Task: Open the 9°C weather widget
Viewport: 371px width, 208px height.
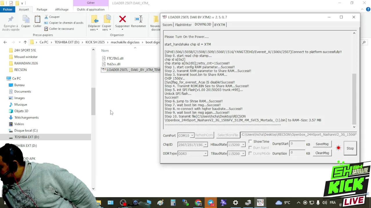Action: coord(283,203)
